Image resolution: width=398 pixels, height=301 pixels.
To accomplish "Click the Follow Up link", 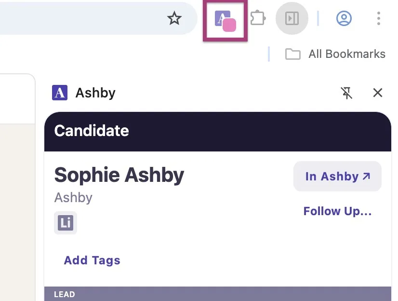I will tap(337, 211).
